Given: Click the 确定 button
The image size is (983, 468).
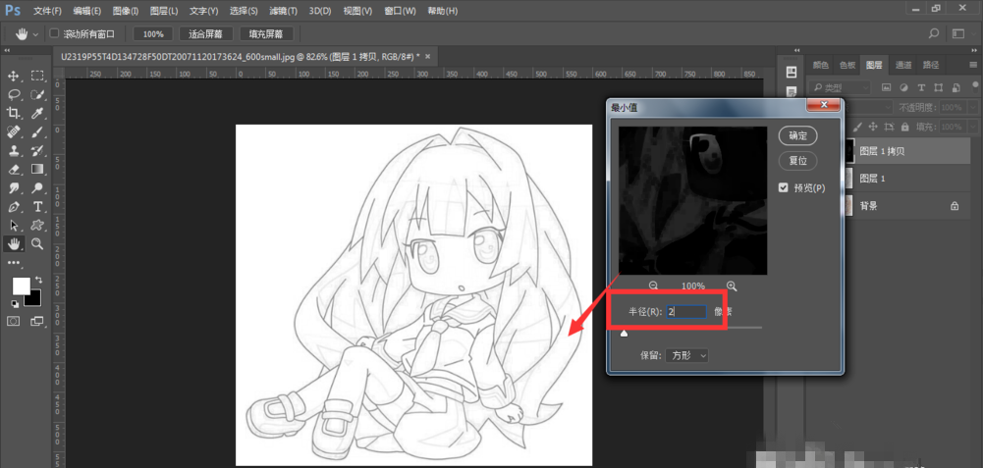Looking at the screenshot, I should coord(797,135).
